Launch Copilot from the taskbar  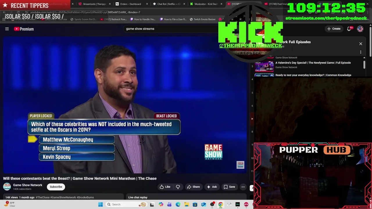tap(161, 204)
